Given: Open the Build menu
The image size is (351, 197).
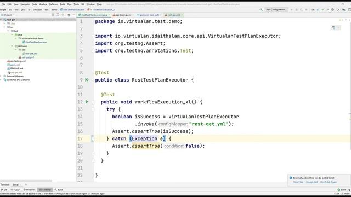Looking at the screenshot, I should (63, 4).
